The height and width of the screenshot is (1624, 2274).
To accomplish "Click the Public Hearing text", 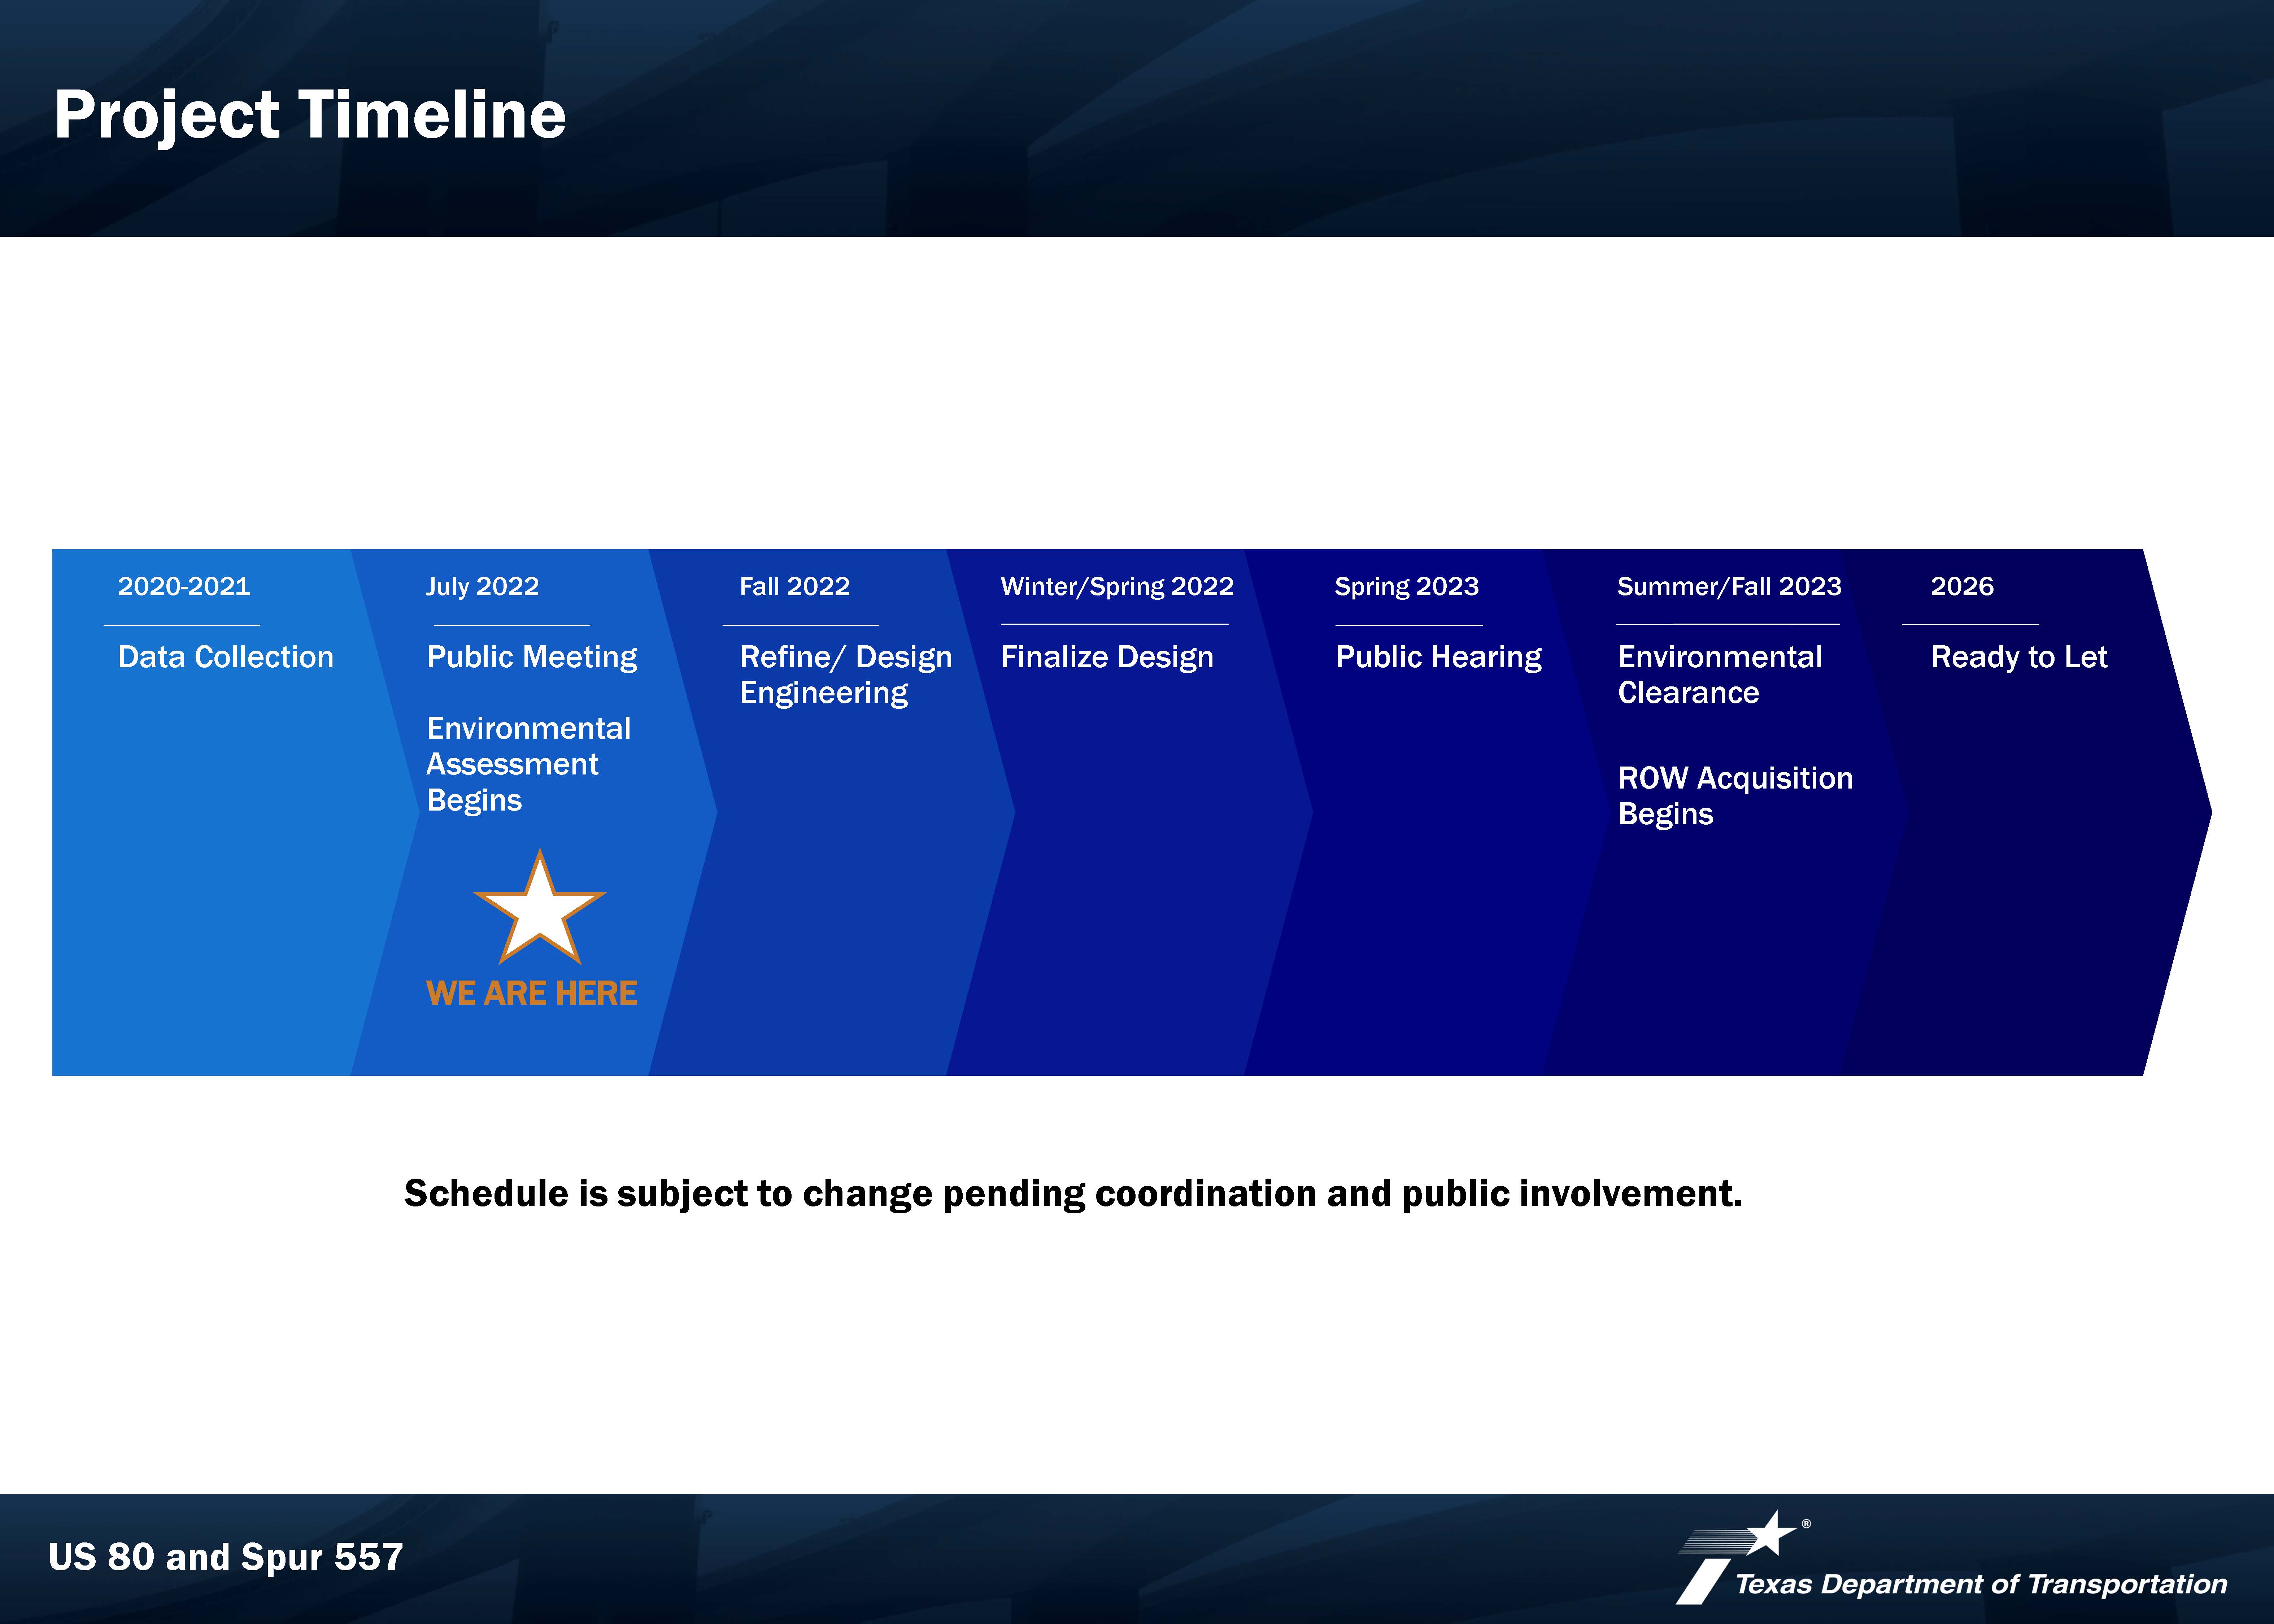I will (x=1439, y=657).
